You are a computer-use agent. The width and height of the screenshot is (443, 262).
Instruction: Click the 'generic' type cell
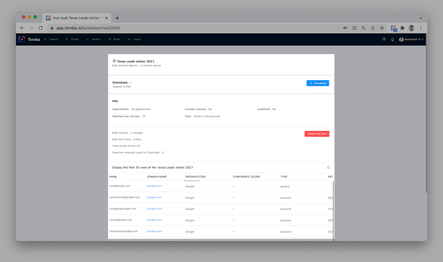[x=285, y=186]
